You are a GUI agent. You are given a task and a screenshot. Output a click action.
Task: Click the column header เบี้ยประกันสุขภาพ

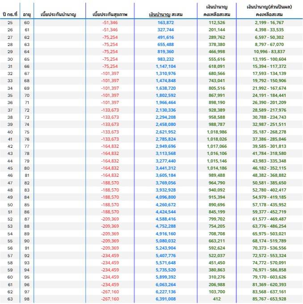(x=110, y=15)
